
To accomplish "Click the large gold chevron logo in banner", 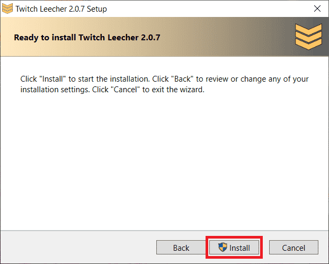I will pos(308,37).
